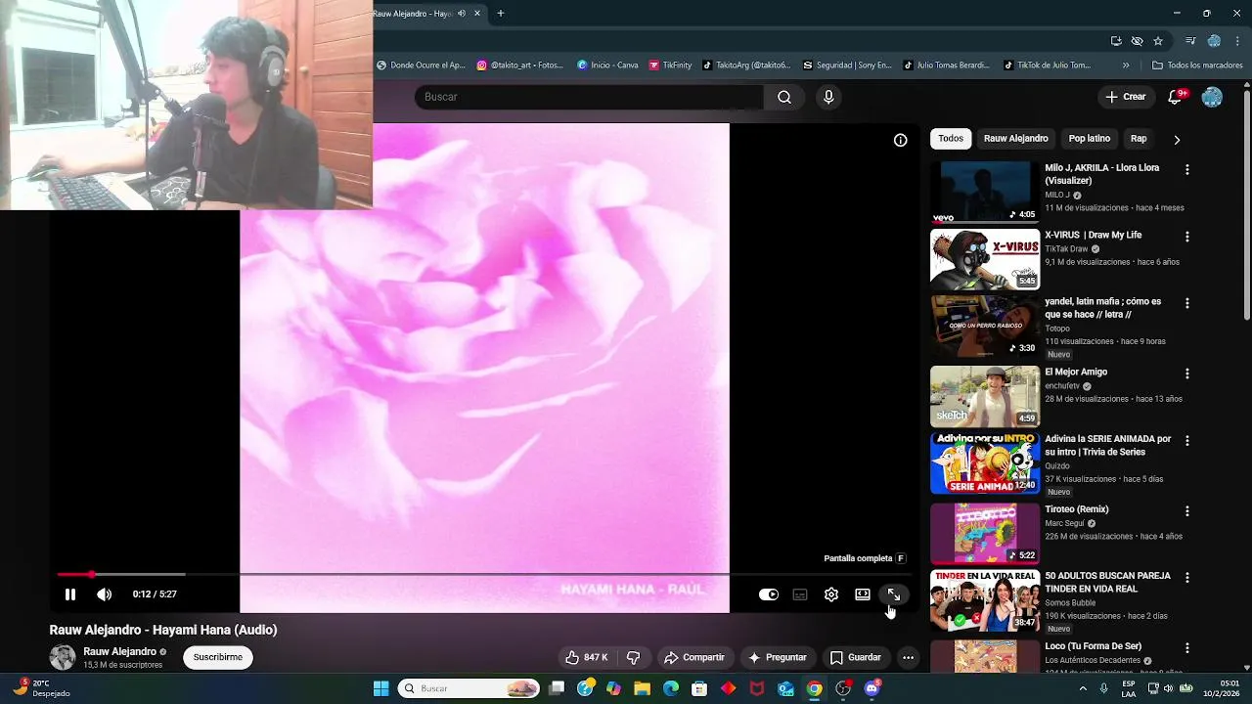Viewport: 1252px width, 704px height.
Task: Click the search magnifier button
Action: [x=784, y=97]
